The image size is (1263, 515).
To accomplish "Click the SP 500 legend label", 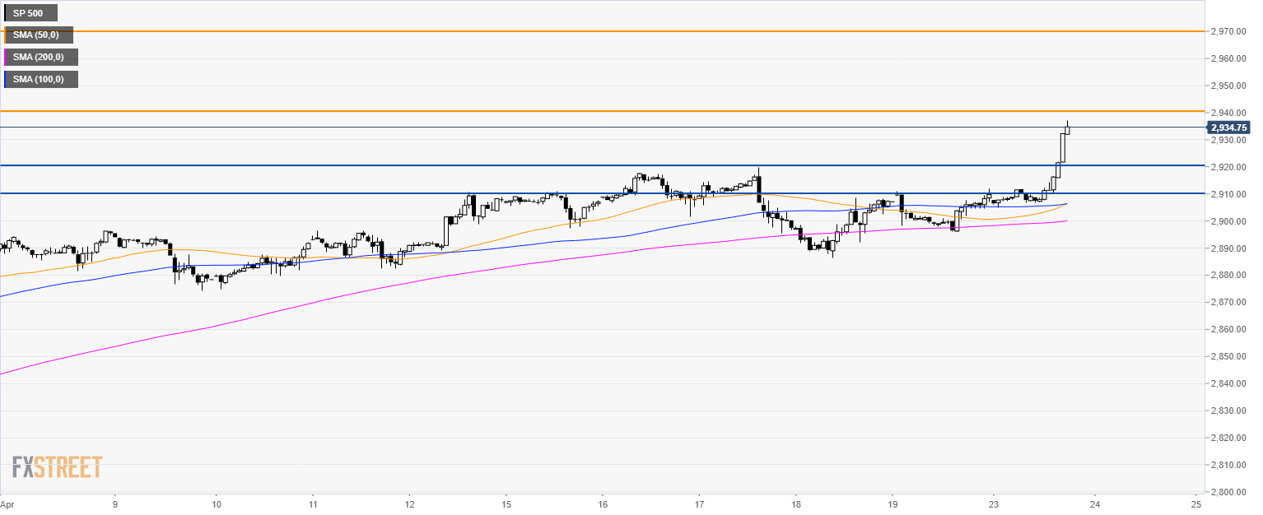I will click(28, 13).
